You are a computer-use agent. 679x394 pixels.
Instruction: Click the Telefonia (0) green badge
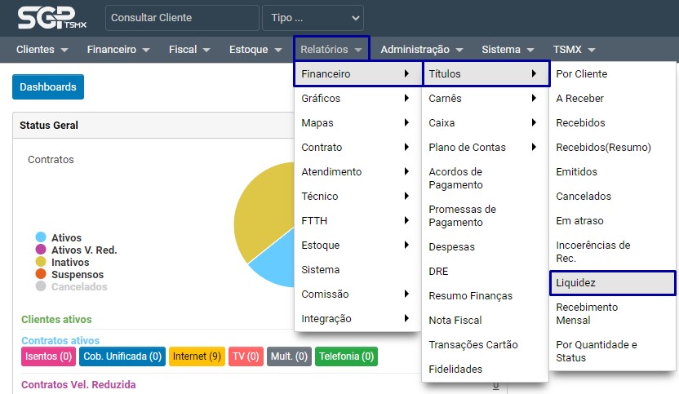click(x=346, y=356)
